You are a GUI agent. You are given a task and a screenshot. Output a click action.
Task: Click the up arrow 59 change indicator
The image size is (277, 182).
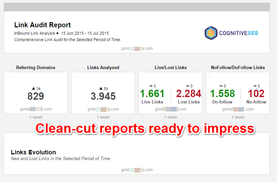point(103,89)
